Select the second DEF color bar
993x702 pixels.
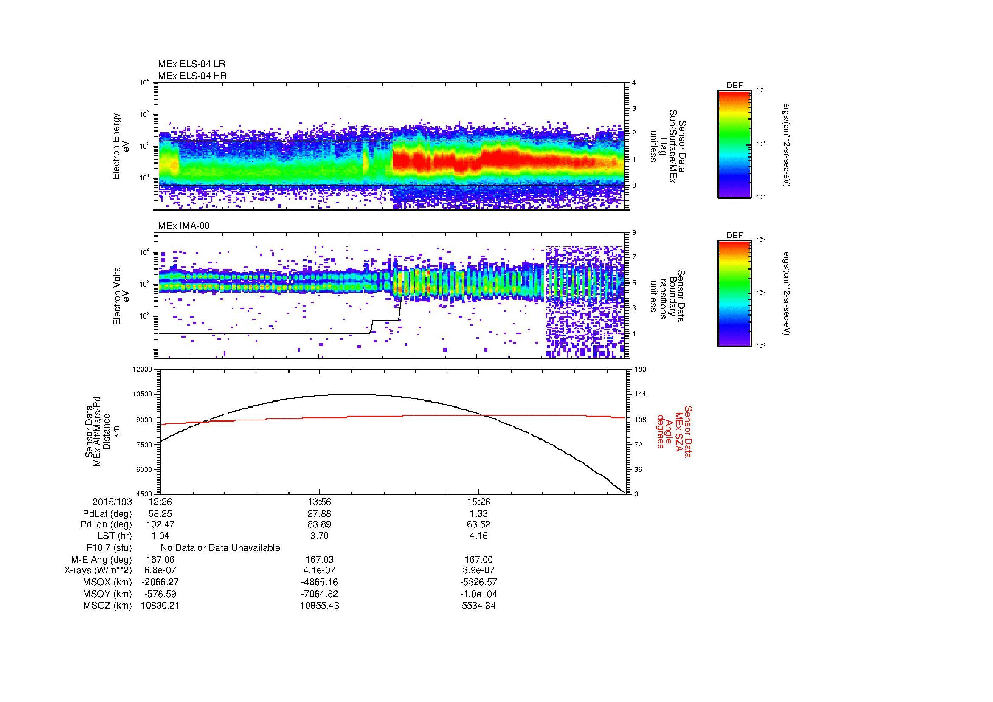[x=734, y=294]
